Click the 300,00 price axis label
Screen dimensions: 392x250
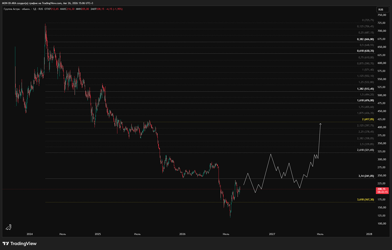click(382, 159)
